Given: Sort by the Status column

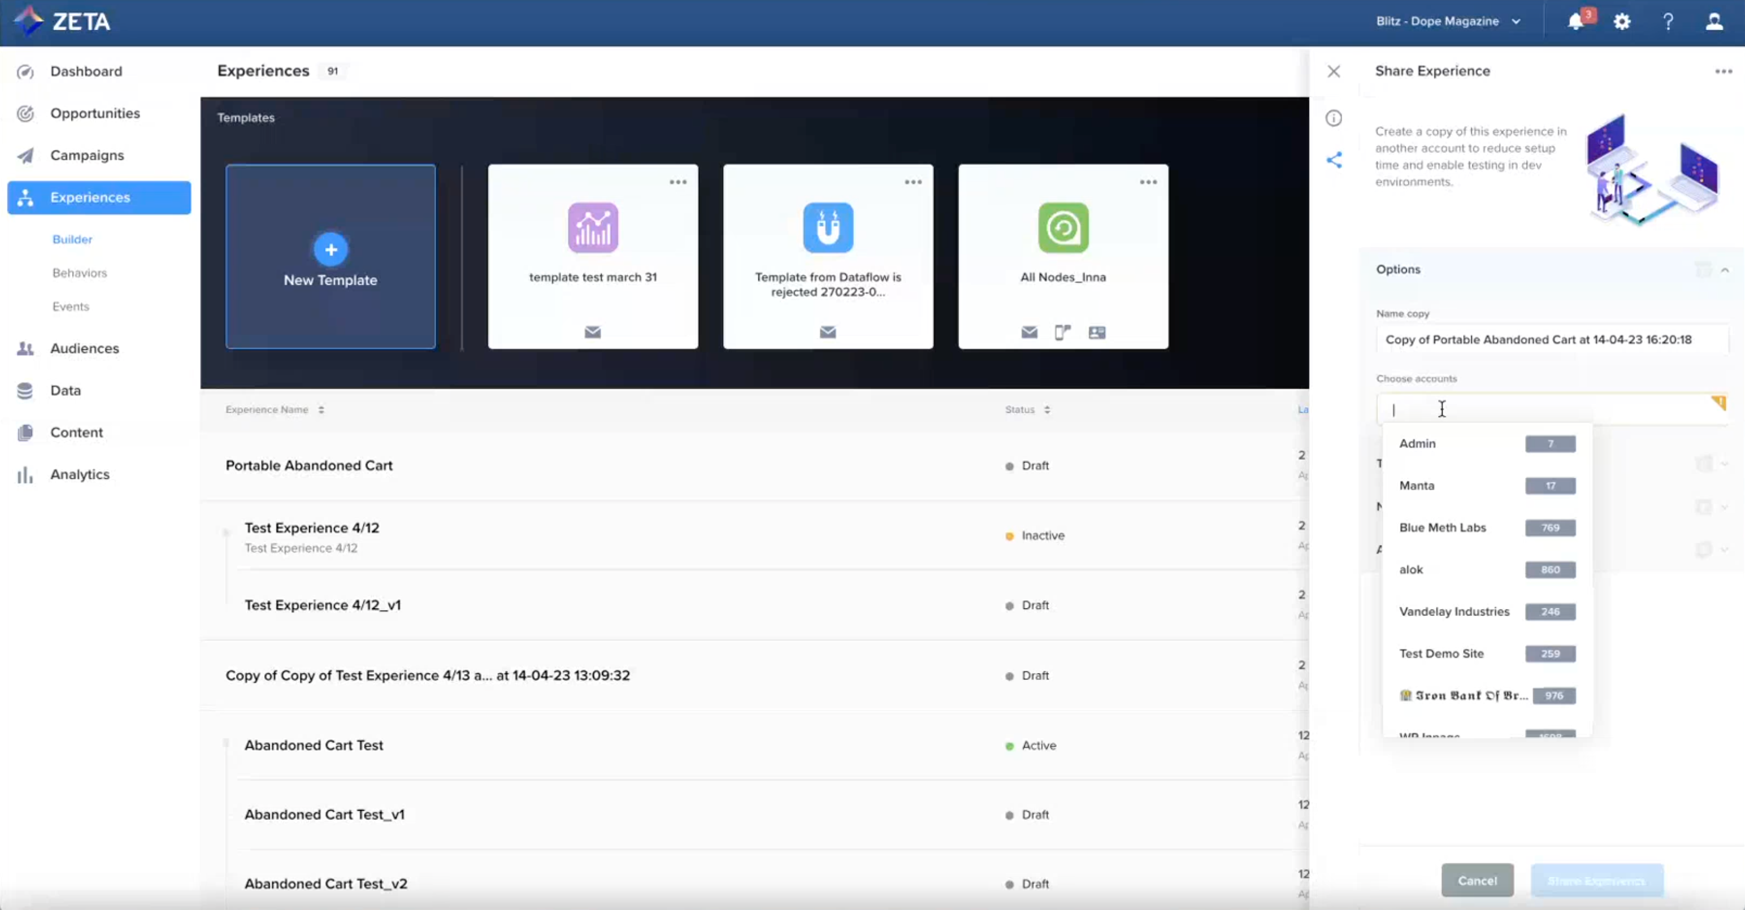Looking at the screenshot, I should click(1047, 410).
